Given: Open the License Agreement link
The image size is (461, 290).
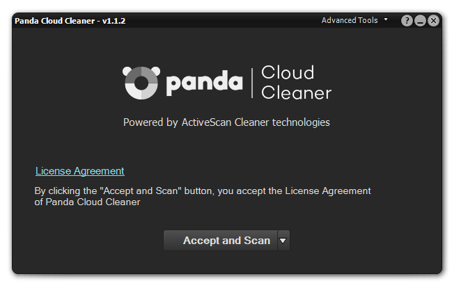Looking at the screenshot, I should [80, 171].
